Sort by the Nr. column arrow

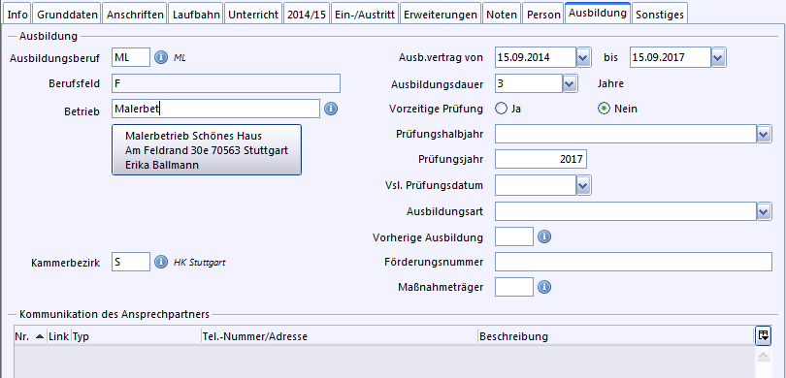40,336
